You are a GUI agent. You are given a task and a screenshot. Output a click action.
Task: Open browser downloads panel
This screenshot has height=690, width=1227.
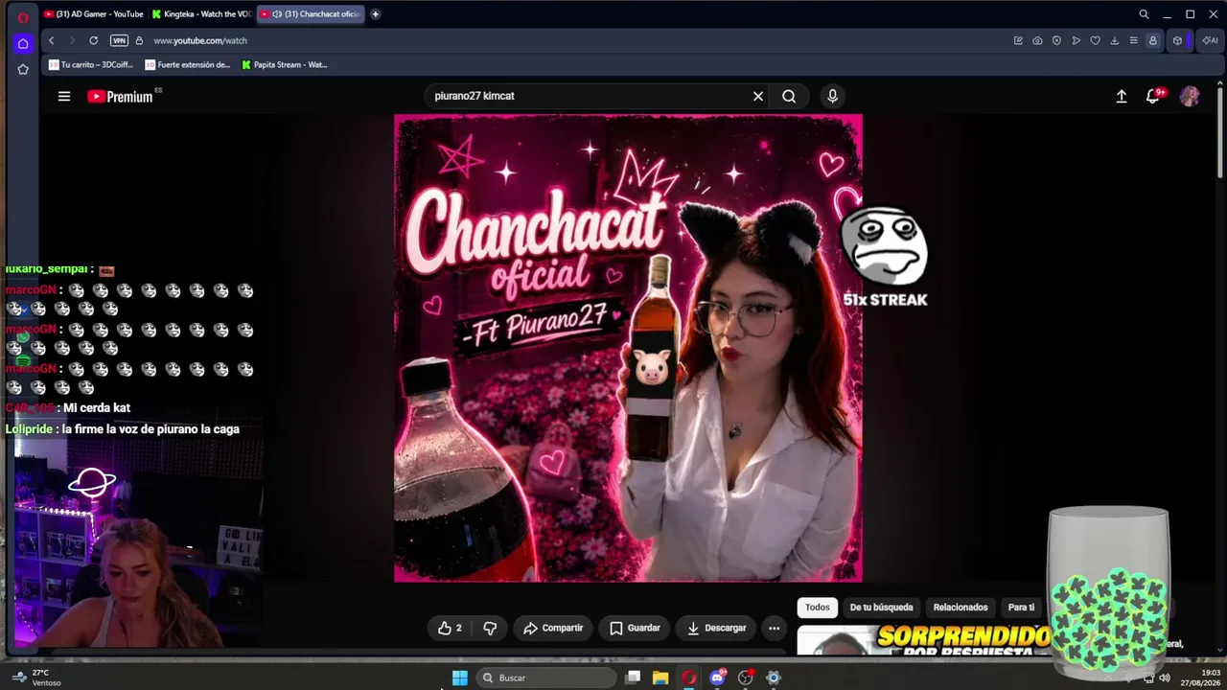pos(1115,40)
